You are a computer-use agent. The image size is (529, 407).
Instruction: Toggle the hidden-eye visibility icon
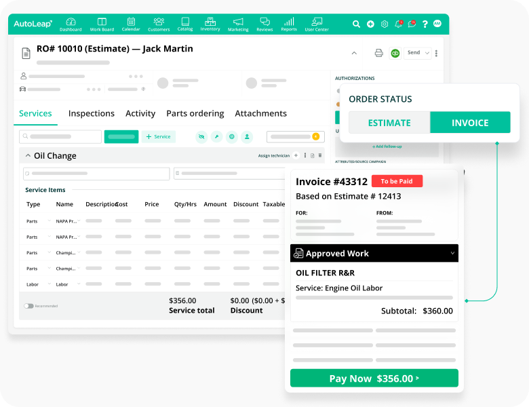(x=201, y=136)
